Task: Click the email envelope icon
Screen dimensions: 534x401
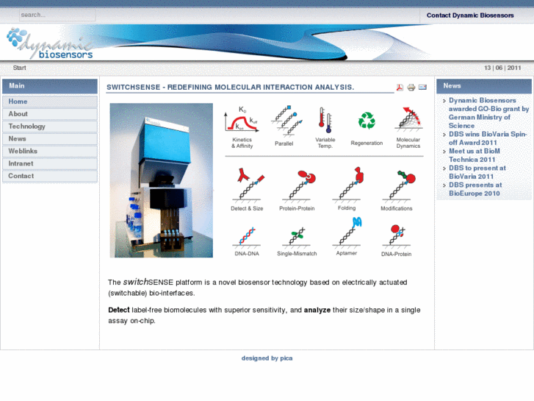Action: tap(422, 88)
